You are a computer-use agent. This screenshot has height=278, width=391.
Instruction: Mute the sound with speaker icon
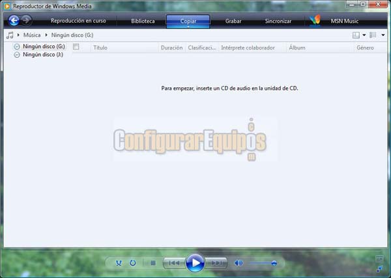(239, 263)
